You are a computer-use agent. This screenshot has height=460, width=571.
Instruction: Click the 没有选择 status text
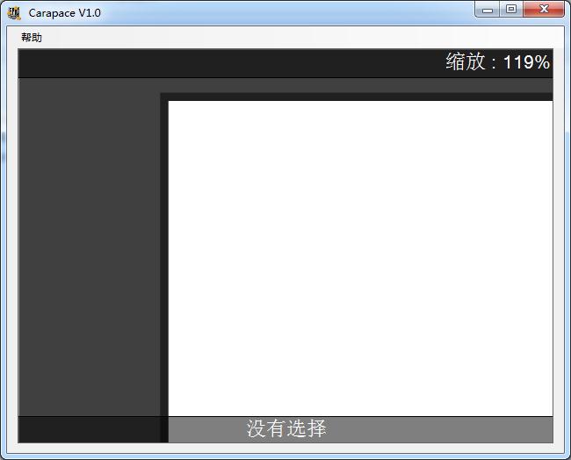click(286, 428)
